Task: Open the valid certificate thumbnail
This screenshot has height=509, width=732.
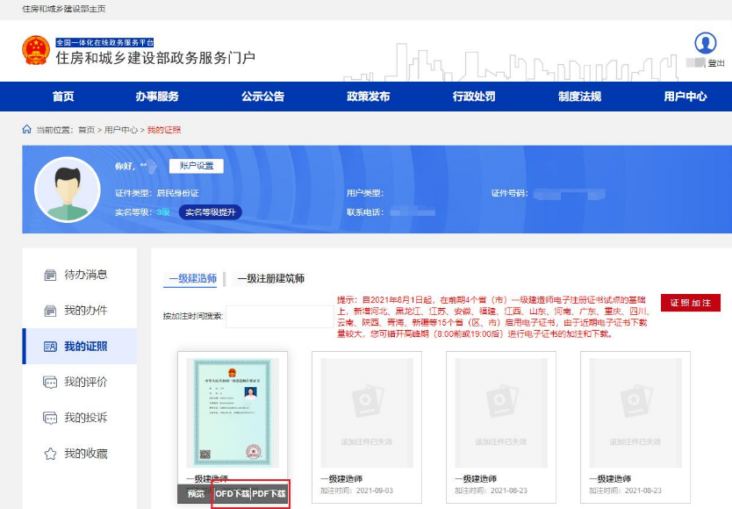Action: (233, 412)
